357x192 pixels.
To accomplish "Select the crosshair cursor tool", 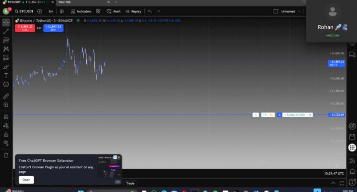I will coord(6,22).
